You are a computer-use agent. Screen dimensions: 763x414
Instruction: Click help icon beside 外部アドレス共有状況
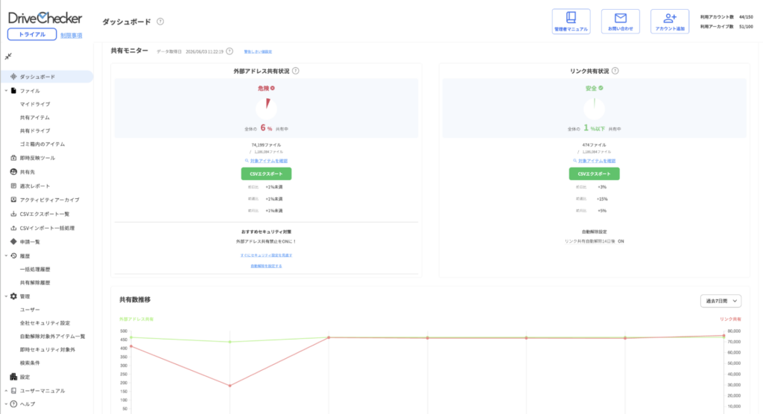pos(295,71)
